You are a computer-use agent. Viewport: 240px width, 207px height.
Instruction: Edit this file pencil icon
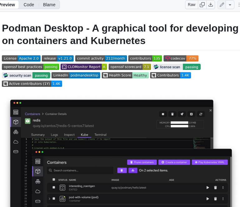(x=222, y=5)
